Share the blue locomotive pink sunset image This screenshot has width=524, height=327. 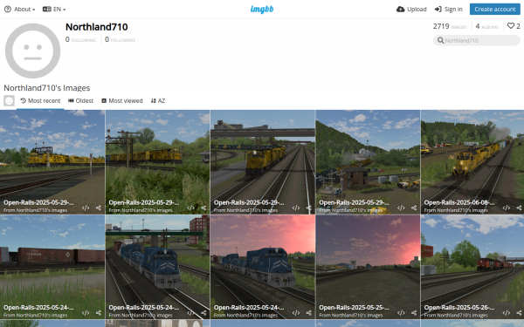click(x=309, y=313)
